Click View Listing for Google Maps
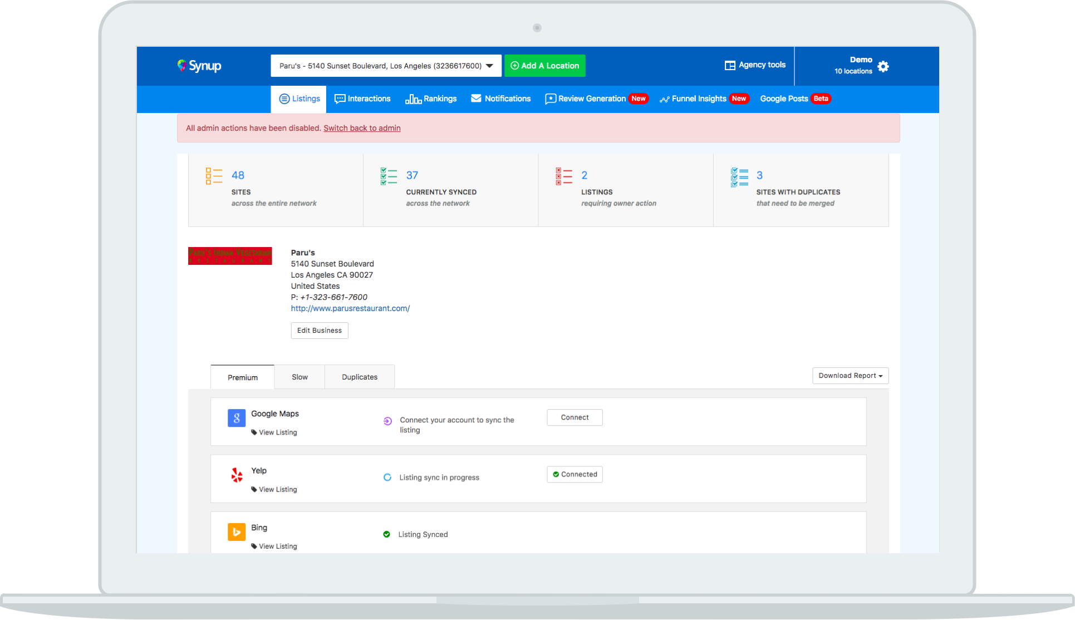Screen dimensions: 1075x620 click(x=274, y=432)
